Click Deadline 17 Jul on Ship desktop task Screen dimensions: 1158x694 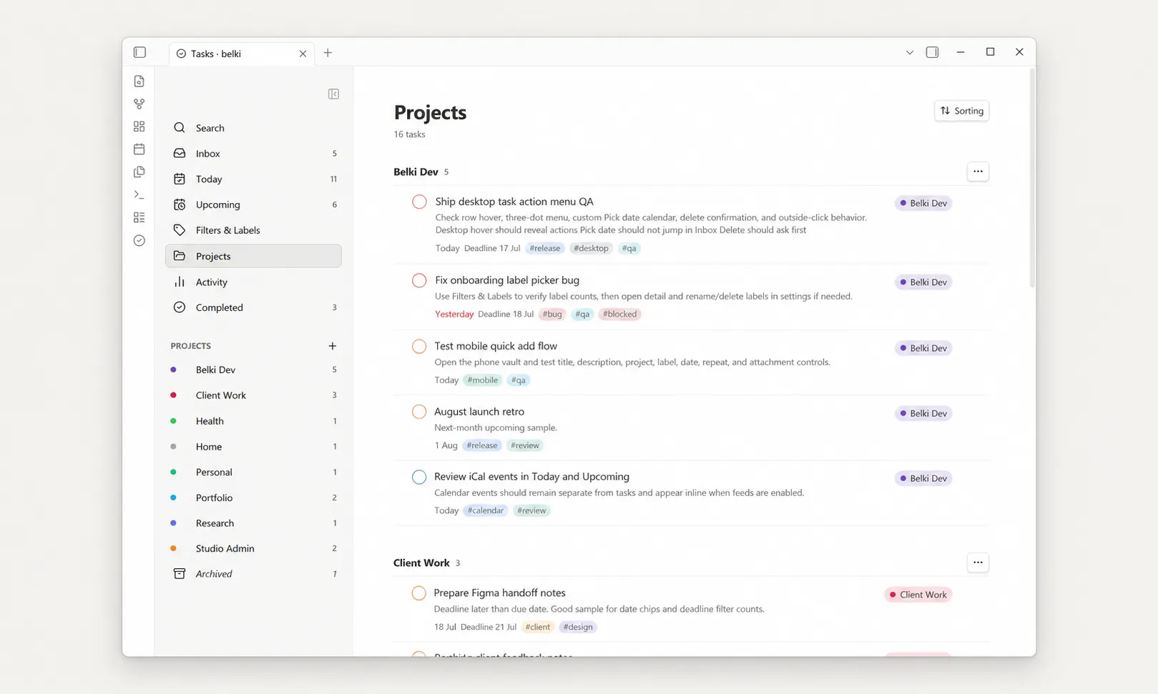click(492, 249)
